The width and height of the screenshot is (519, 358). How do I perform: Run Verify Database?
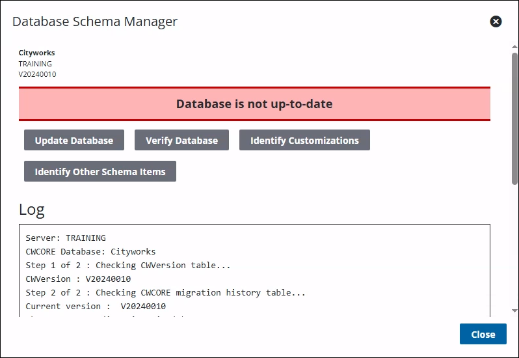coord(181,140)
